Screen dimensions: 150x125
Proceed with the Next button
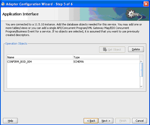(106, 121)
